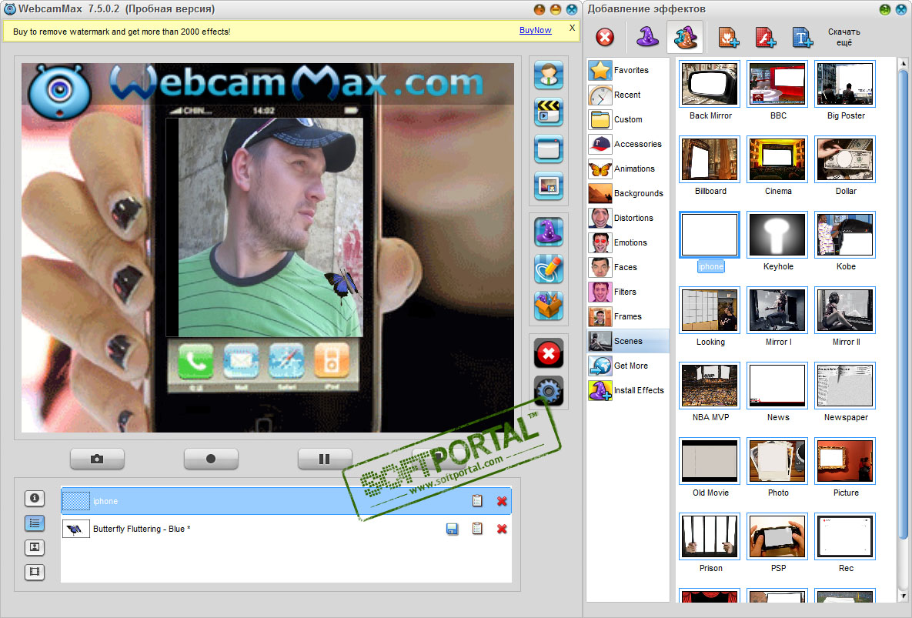This screenshot has width=912, height=618.
Task: Click clipboard icon on Butterfly row
Action: pyautogui.click(x=477, y=529)
